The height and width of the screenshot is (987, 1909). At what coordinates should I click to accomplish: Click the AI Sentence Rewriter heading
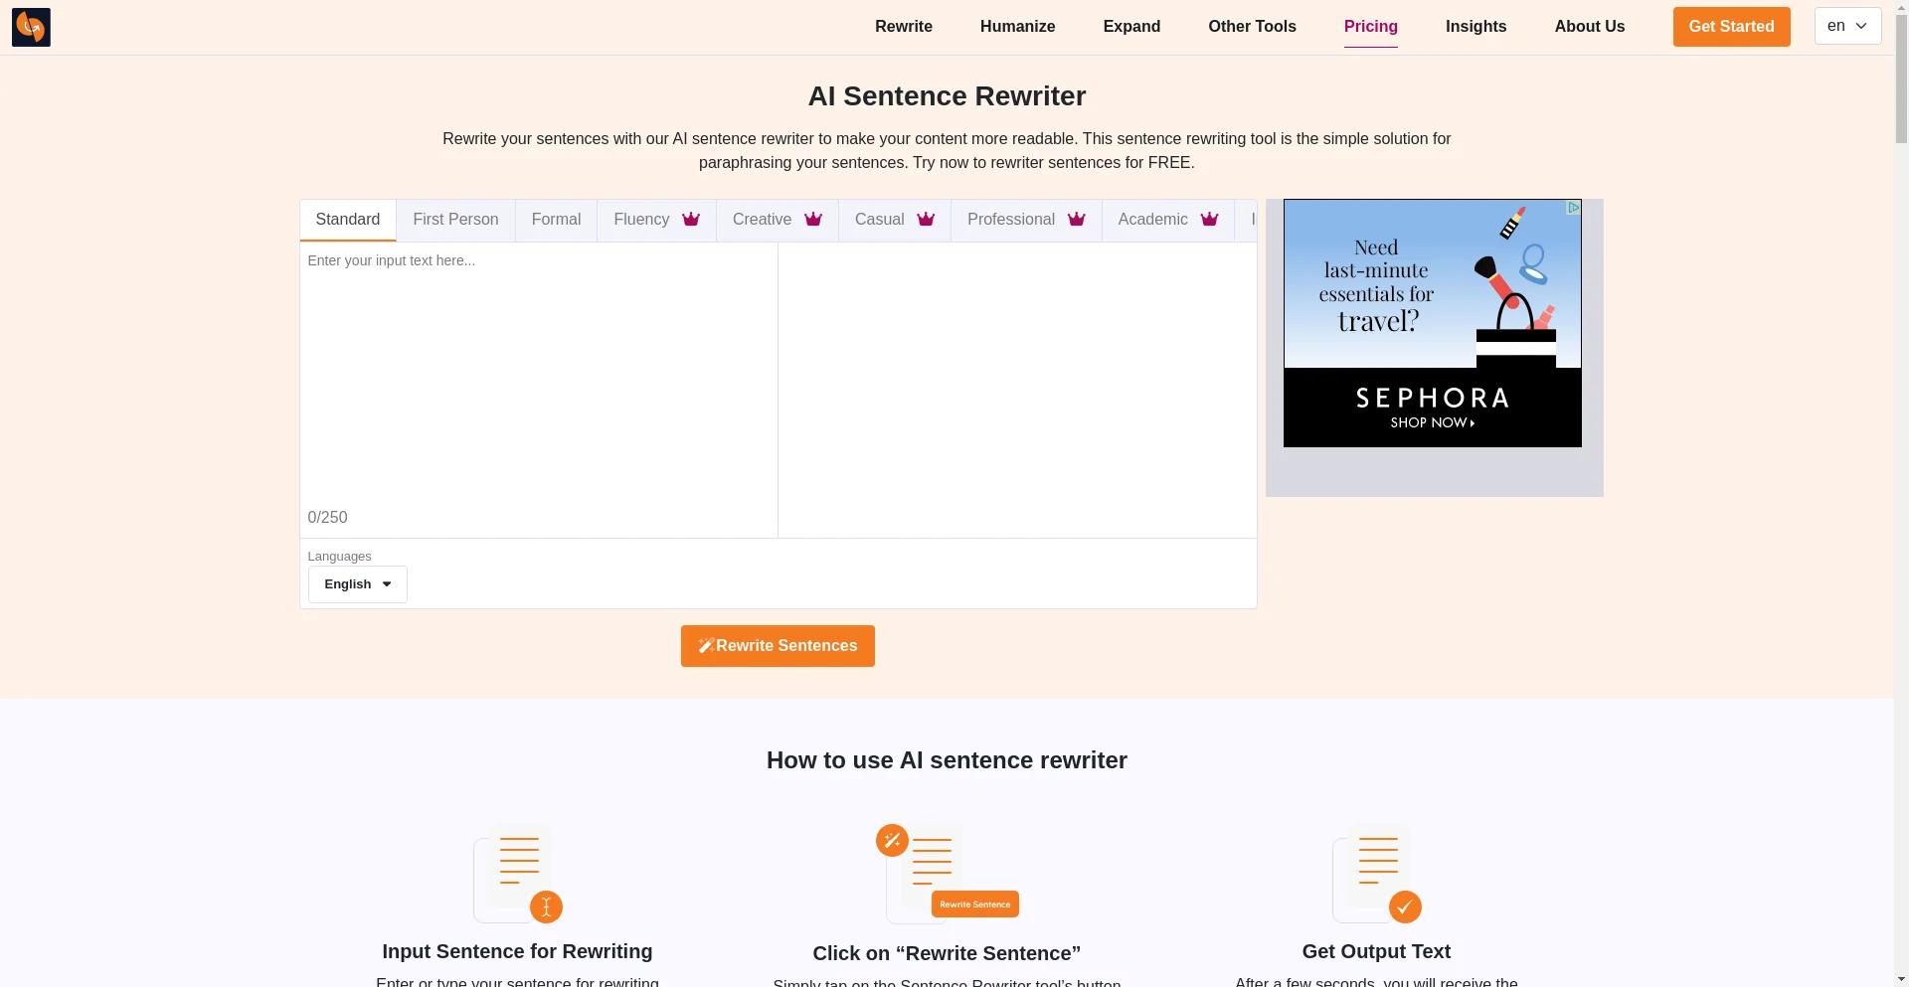pos(947,96)
